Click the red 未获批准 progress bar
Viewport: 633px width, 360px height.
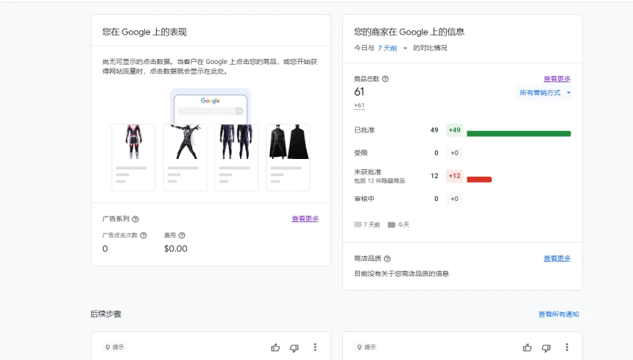(x=478, y=179)
